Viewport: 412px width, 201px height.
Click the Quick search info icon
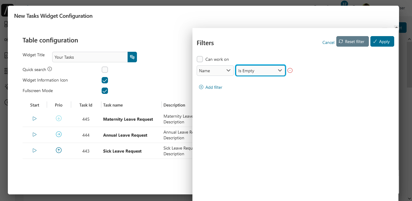(50, 69)
